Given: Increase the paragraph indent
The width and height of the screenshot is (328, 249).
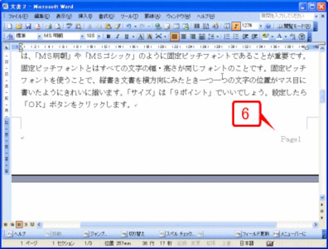Looking at the screenshot, I should click(254, 37).
